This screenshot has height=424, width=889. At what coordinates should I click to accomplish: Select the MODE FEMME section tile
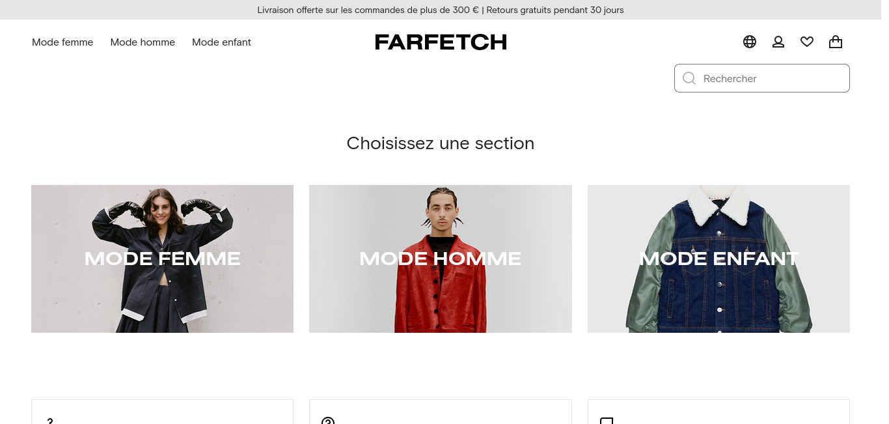pos(162,259)
